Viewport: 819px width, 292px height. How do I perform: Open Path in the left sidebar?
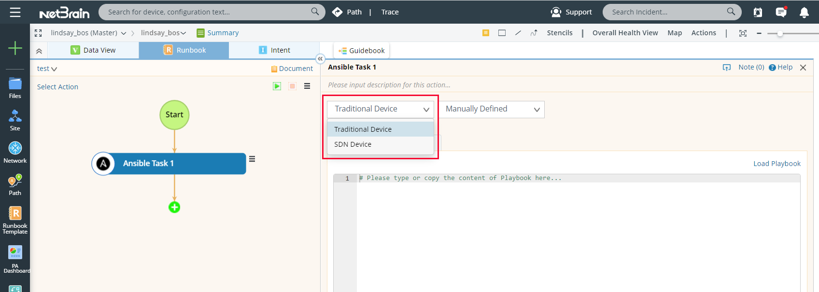click(x=15, y=185)
